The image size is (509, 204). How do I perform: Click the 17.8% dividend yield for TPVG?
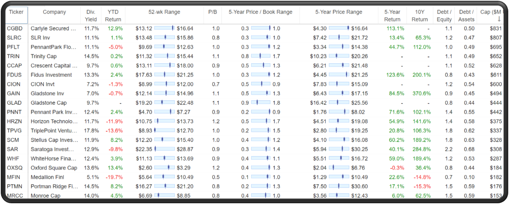click(92, 131)
